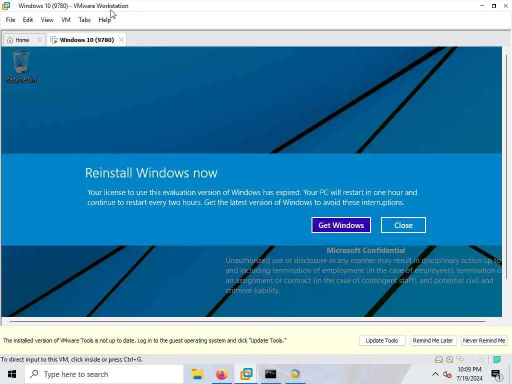Click the network adapter status icon
Viewport: 512px width, 384px height.
click(460, 359)
